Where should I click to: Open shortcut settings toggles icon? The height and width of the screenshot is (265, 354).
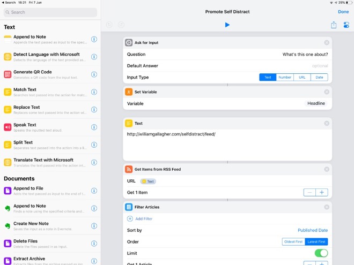coord(346,25)
